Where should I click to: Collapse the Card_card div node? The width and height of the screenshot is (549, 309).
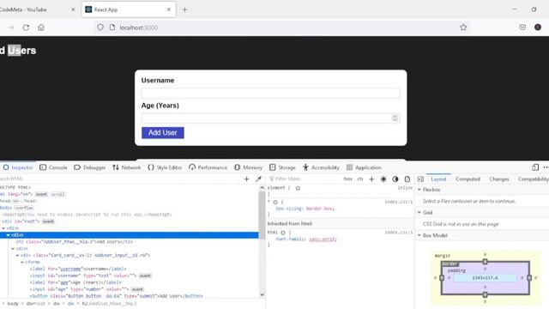[17, 256]
